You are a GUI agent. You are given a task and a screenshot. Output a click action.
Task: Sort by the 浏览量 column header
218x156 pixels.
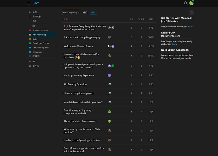141,19
